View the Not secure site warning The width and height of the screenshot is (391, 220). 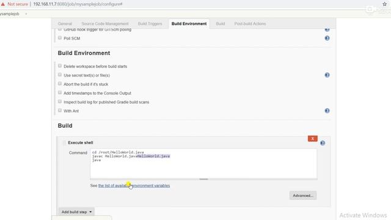click(15, 4)
